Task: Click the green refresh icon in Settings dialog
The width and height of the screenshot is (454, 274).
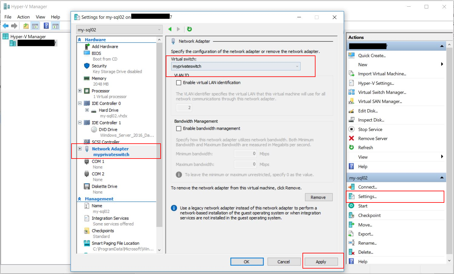Action: [x=189, y=29]
